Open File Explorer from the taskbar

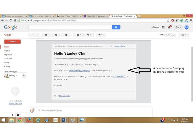coord(12,120)
